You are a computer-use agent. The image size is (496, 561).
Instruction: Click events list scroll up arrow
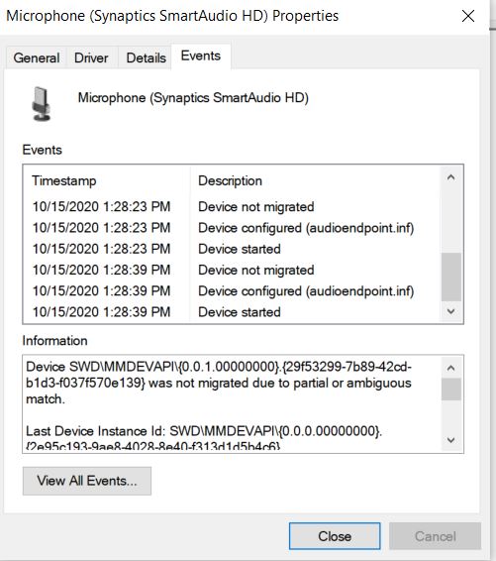[x=451, y=177]
